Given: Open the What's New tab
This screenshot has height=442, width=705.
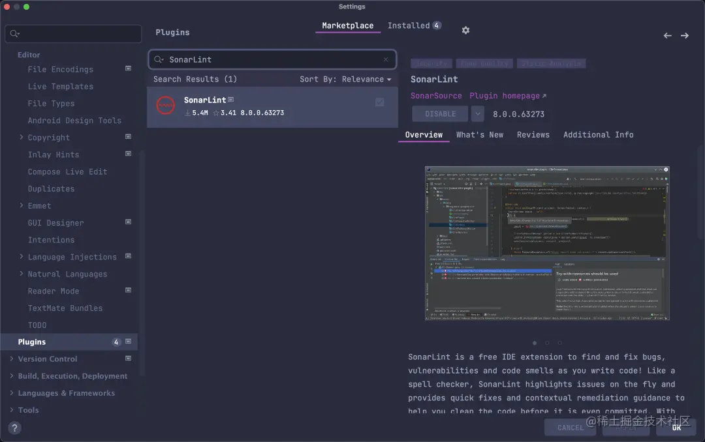Looking at the screenshot, I should (480, 135).
